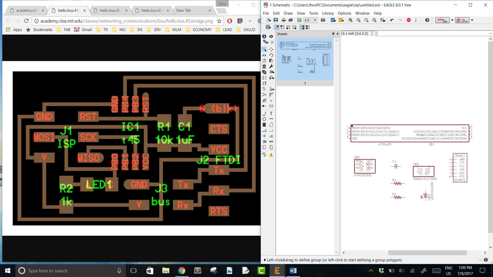Image resolution: width=493 pixels, height=277 pixels.
Task: Select the Copy tool in EAGLE
Action: [264, 61]
